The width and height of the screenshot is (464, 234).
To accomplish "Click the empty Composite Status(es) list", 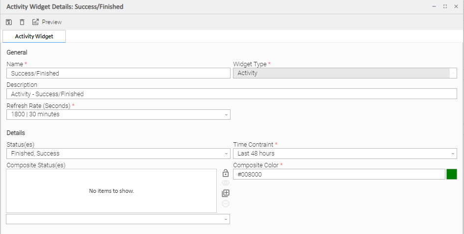I will 111,191.
